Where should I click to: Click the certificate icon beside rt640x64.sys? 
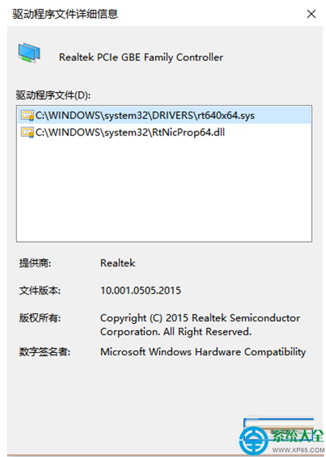(27, 116)
